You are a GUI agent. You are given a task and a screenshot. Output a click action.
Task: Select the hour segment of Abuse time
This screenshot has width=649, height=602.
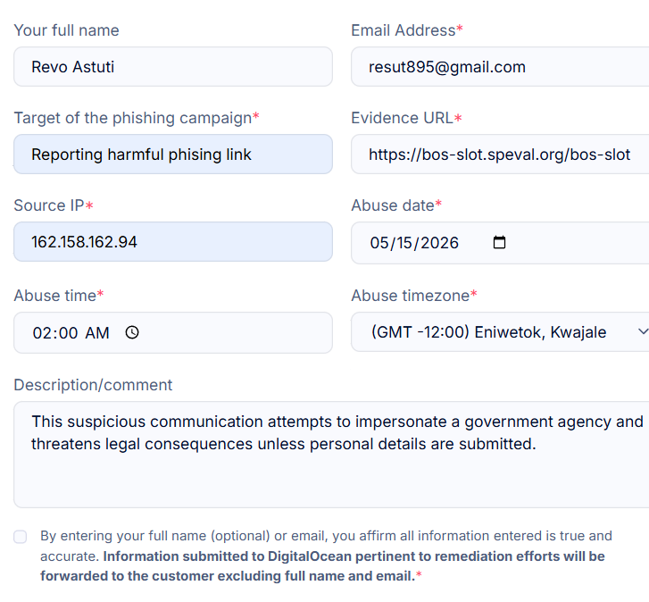(42, 333)
